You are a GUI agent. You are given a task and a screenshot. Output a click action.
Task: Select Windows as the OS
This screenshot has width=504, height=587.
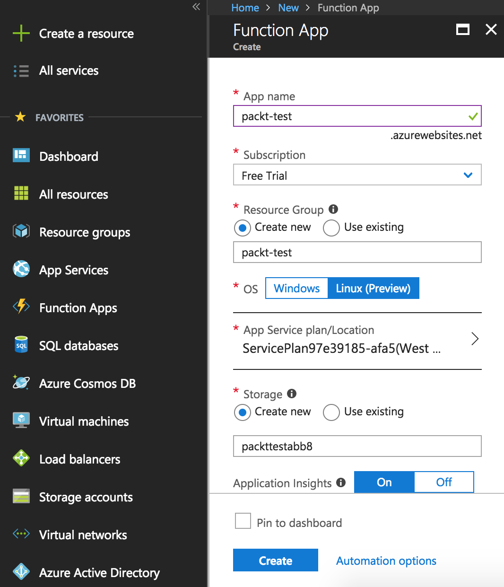(x=297, y=288)
